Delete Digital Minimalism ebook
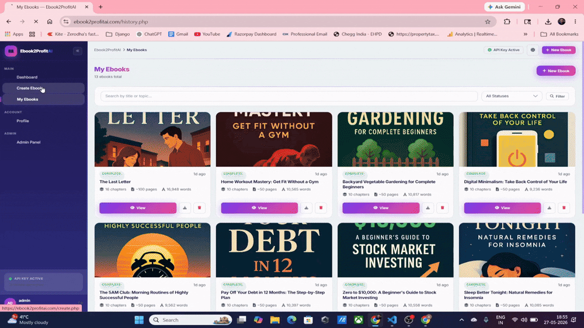Viewport: 584px width, 328px height. [x=564, y=207]
